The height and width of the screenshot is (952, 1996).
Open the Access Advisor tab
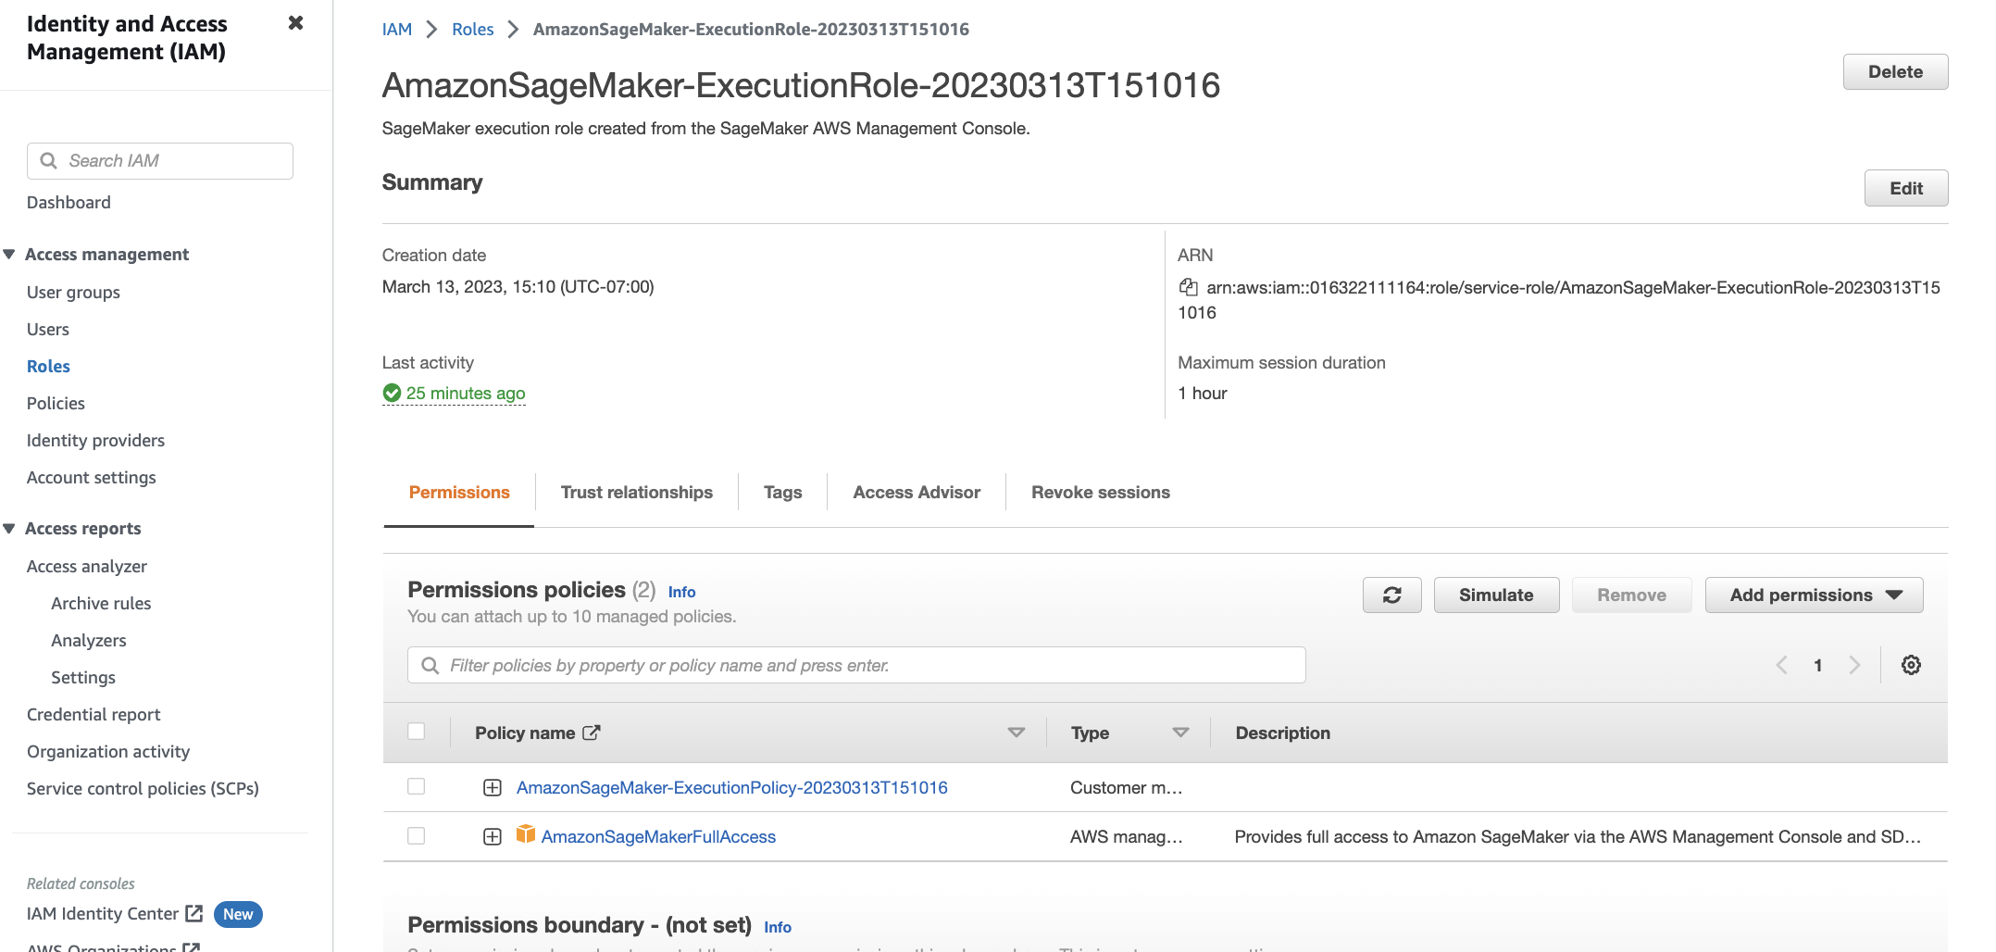pos(917,493)
